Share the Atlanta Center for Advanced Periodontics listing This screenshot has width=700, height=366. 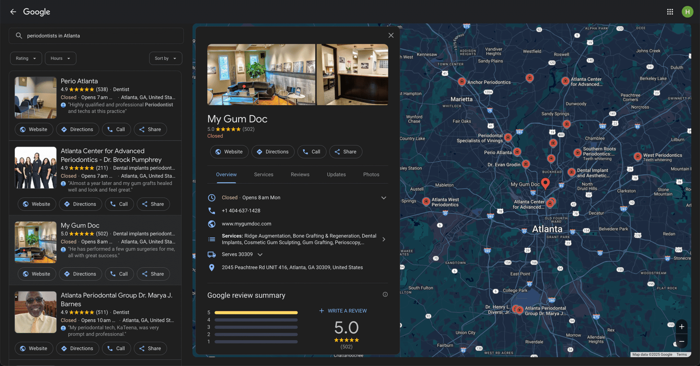click(153, 204)
